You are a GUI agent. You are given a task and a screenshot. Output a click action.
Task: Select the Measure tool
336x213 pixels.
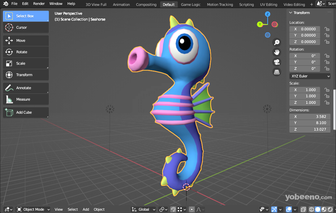(x=26, y=99)
